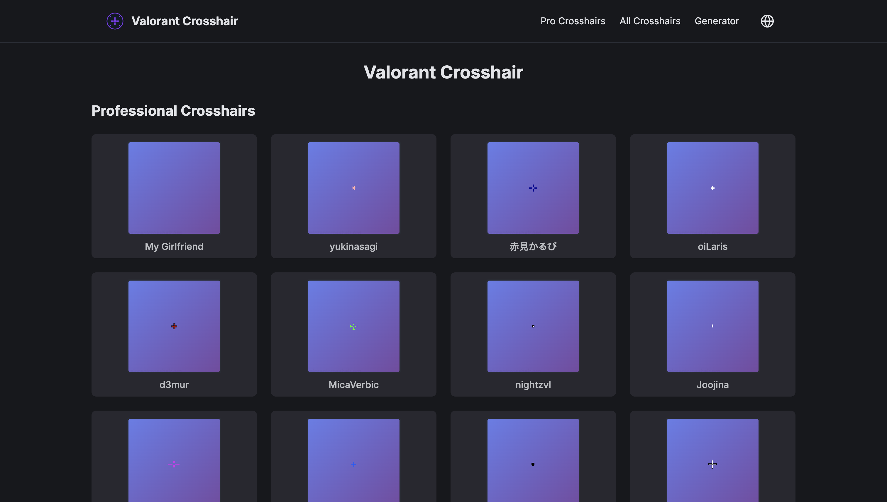This screenshot has height=502, width=887.
Task: Open the globe language selector
Action: tap(767, 21)
